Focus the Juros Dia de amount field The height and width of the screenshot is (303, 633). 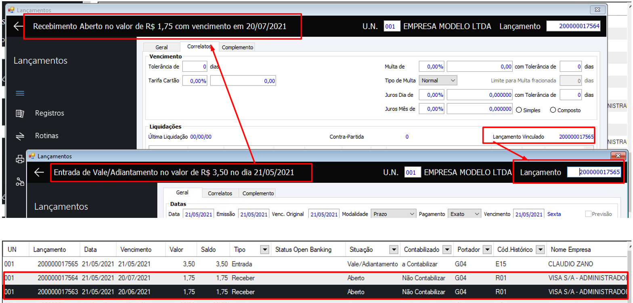point(480,95)
